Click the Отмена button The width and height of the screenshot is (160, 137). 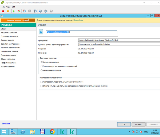(138, 125)
